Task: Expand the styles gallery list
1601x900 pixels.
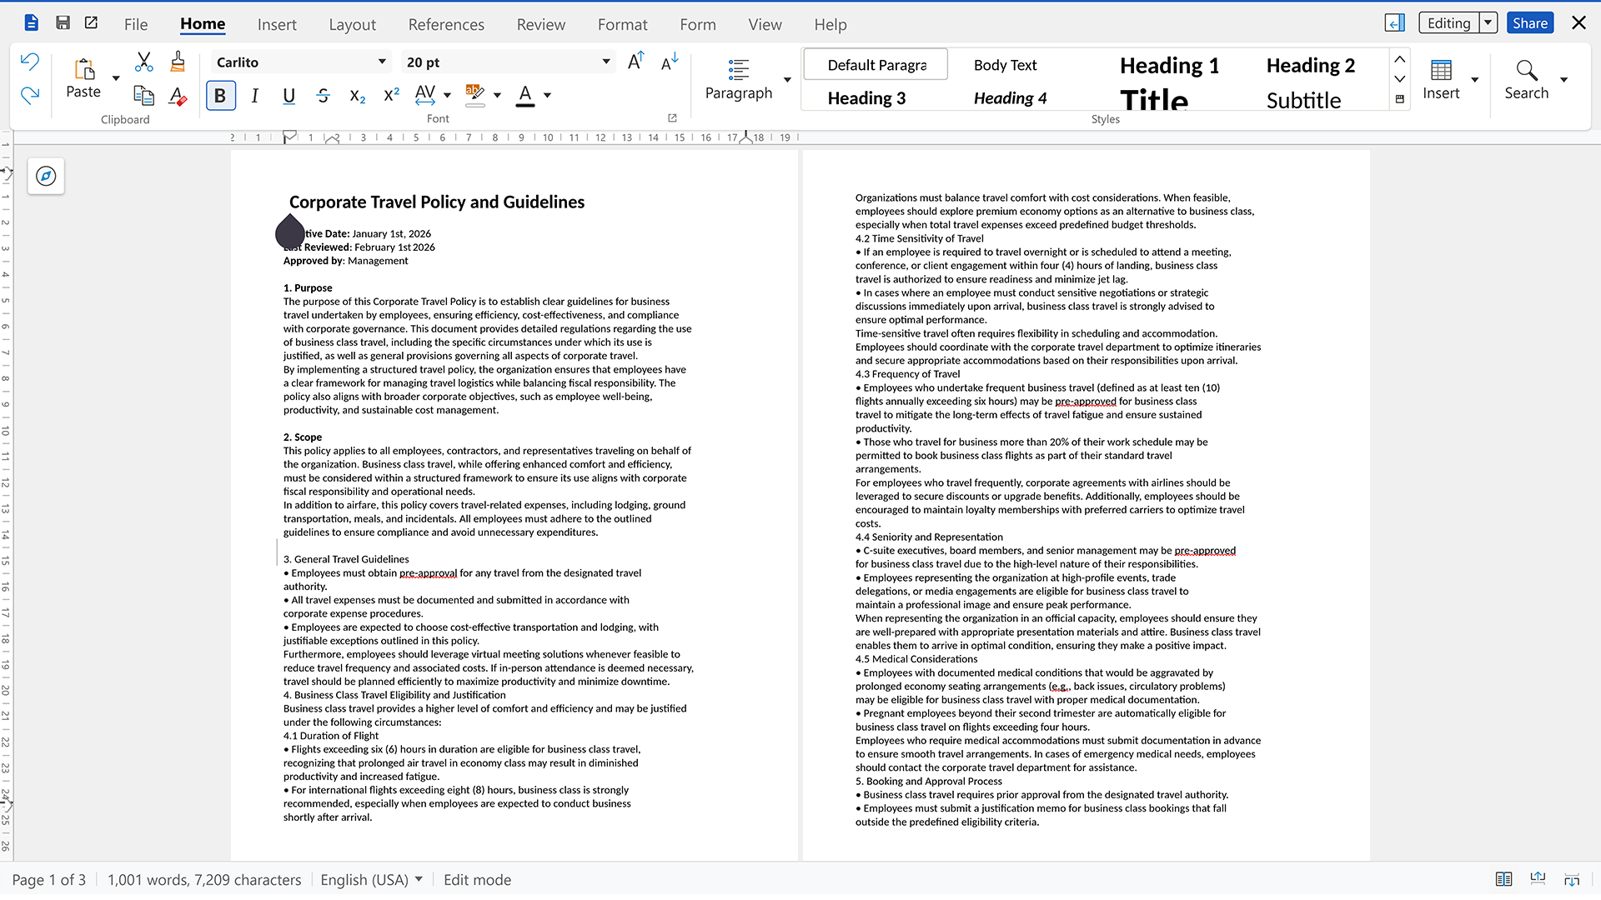Action: coord(1400,99)
